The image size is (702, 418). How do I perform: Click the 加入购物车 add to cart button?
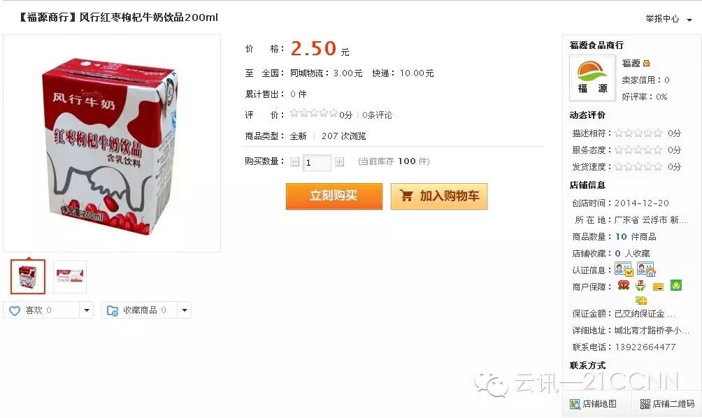click(439, 196)
